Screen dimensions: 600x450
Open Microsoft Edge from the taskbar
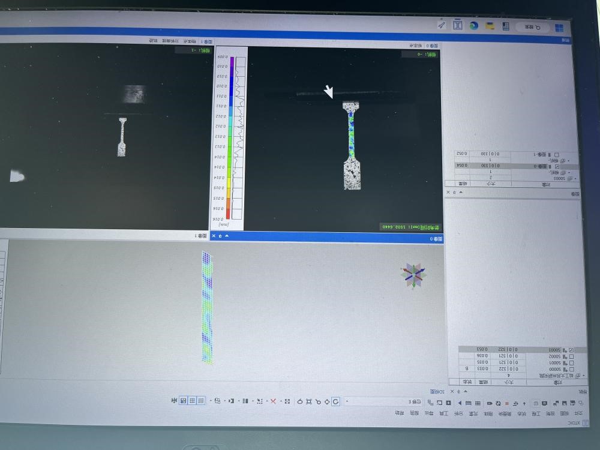point(473,26)
